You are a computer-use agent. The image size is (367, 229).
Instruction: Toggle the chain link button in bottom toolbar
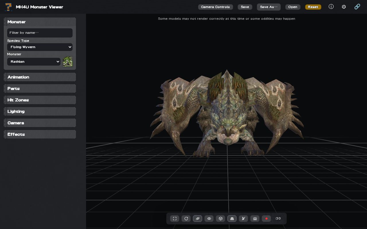(x=198, y=219)
